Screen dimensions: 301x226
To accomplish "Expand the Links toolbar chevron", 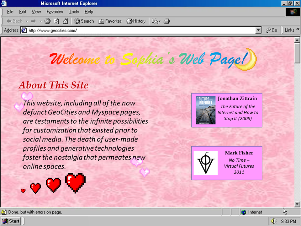I will [297, 30].
